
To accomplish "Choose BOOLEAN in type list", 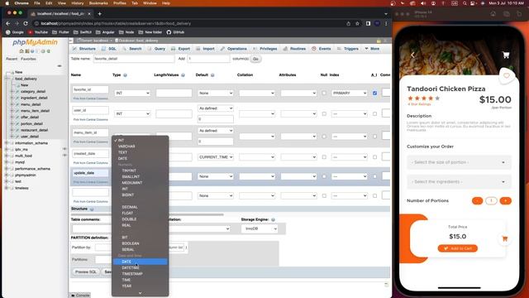I will click(131, 243).
